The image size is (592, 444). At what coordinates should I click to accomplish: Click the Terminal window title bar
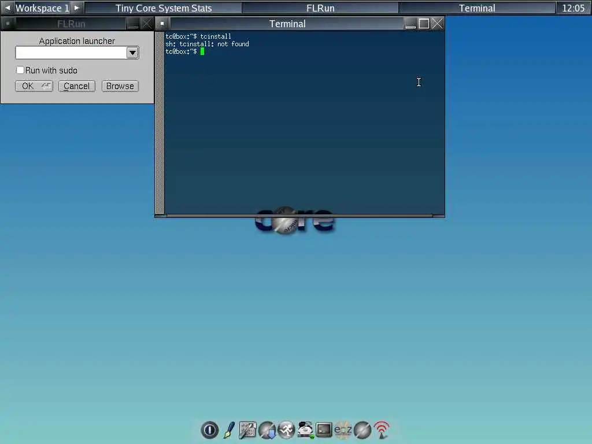[287, 24]
